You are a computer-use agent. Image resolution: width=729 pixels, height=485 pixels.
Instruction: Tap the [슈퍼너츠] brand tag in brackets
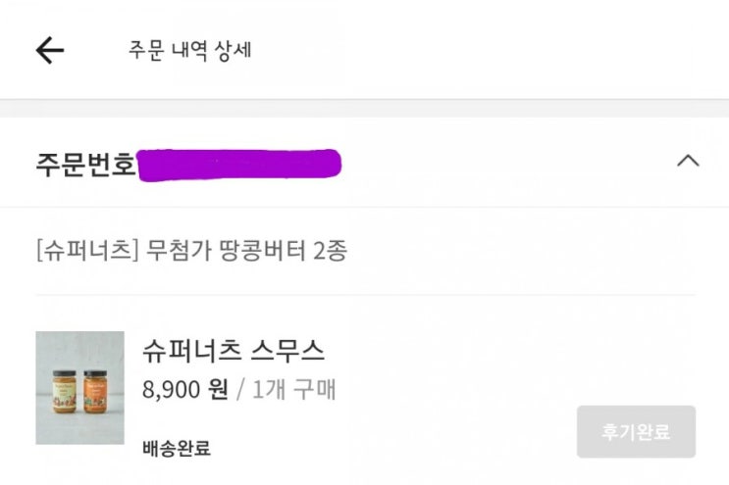pyautogui.click(x=87, y=251)
